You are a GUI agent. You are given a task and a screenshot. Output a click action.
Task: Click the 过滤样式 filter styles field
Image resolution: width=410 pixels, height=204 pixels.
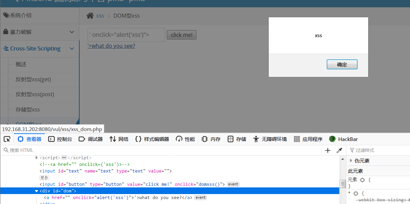click(378, 150)
